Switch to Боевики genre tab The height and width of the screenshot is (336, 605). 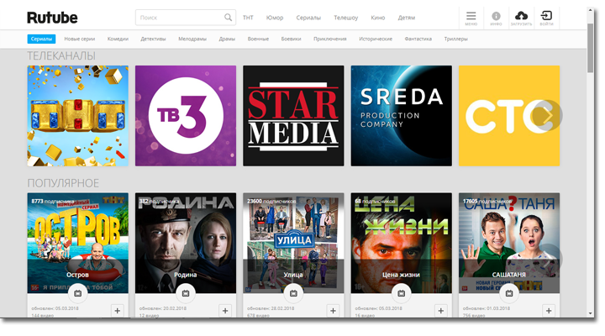(x=292, y=39)
